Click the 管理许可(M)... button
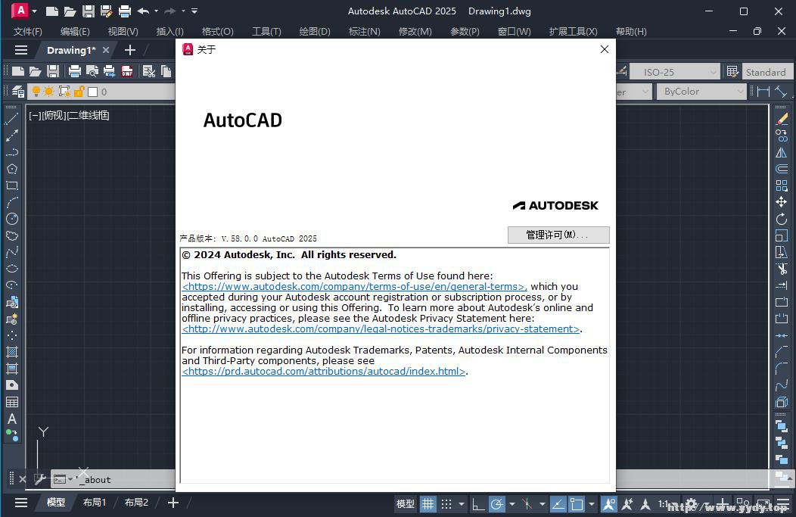The image size is (796, 517). [x=558, y=235]
